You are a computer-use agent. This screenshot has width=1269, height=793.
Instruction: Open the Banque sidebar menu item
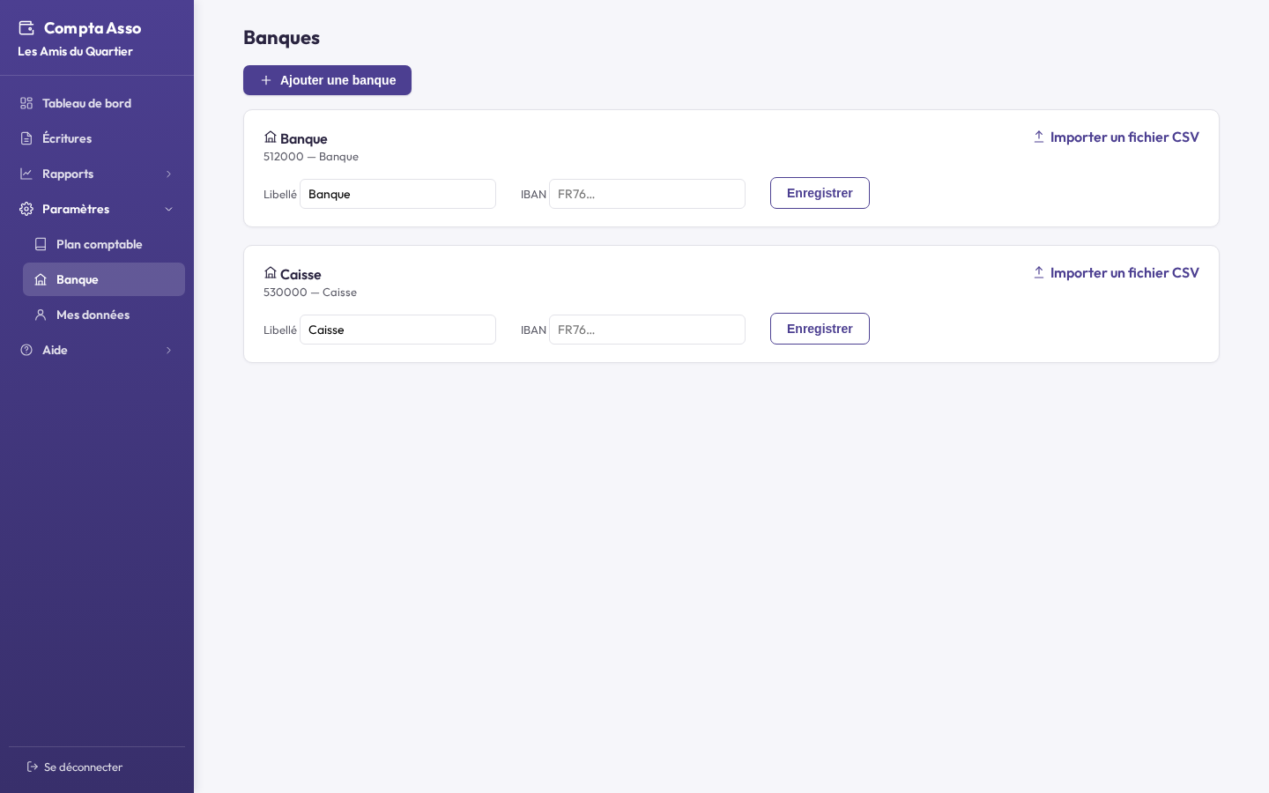104,279
